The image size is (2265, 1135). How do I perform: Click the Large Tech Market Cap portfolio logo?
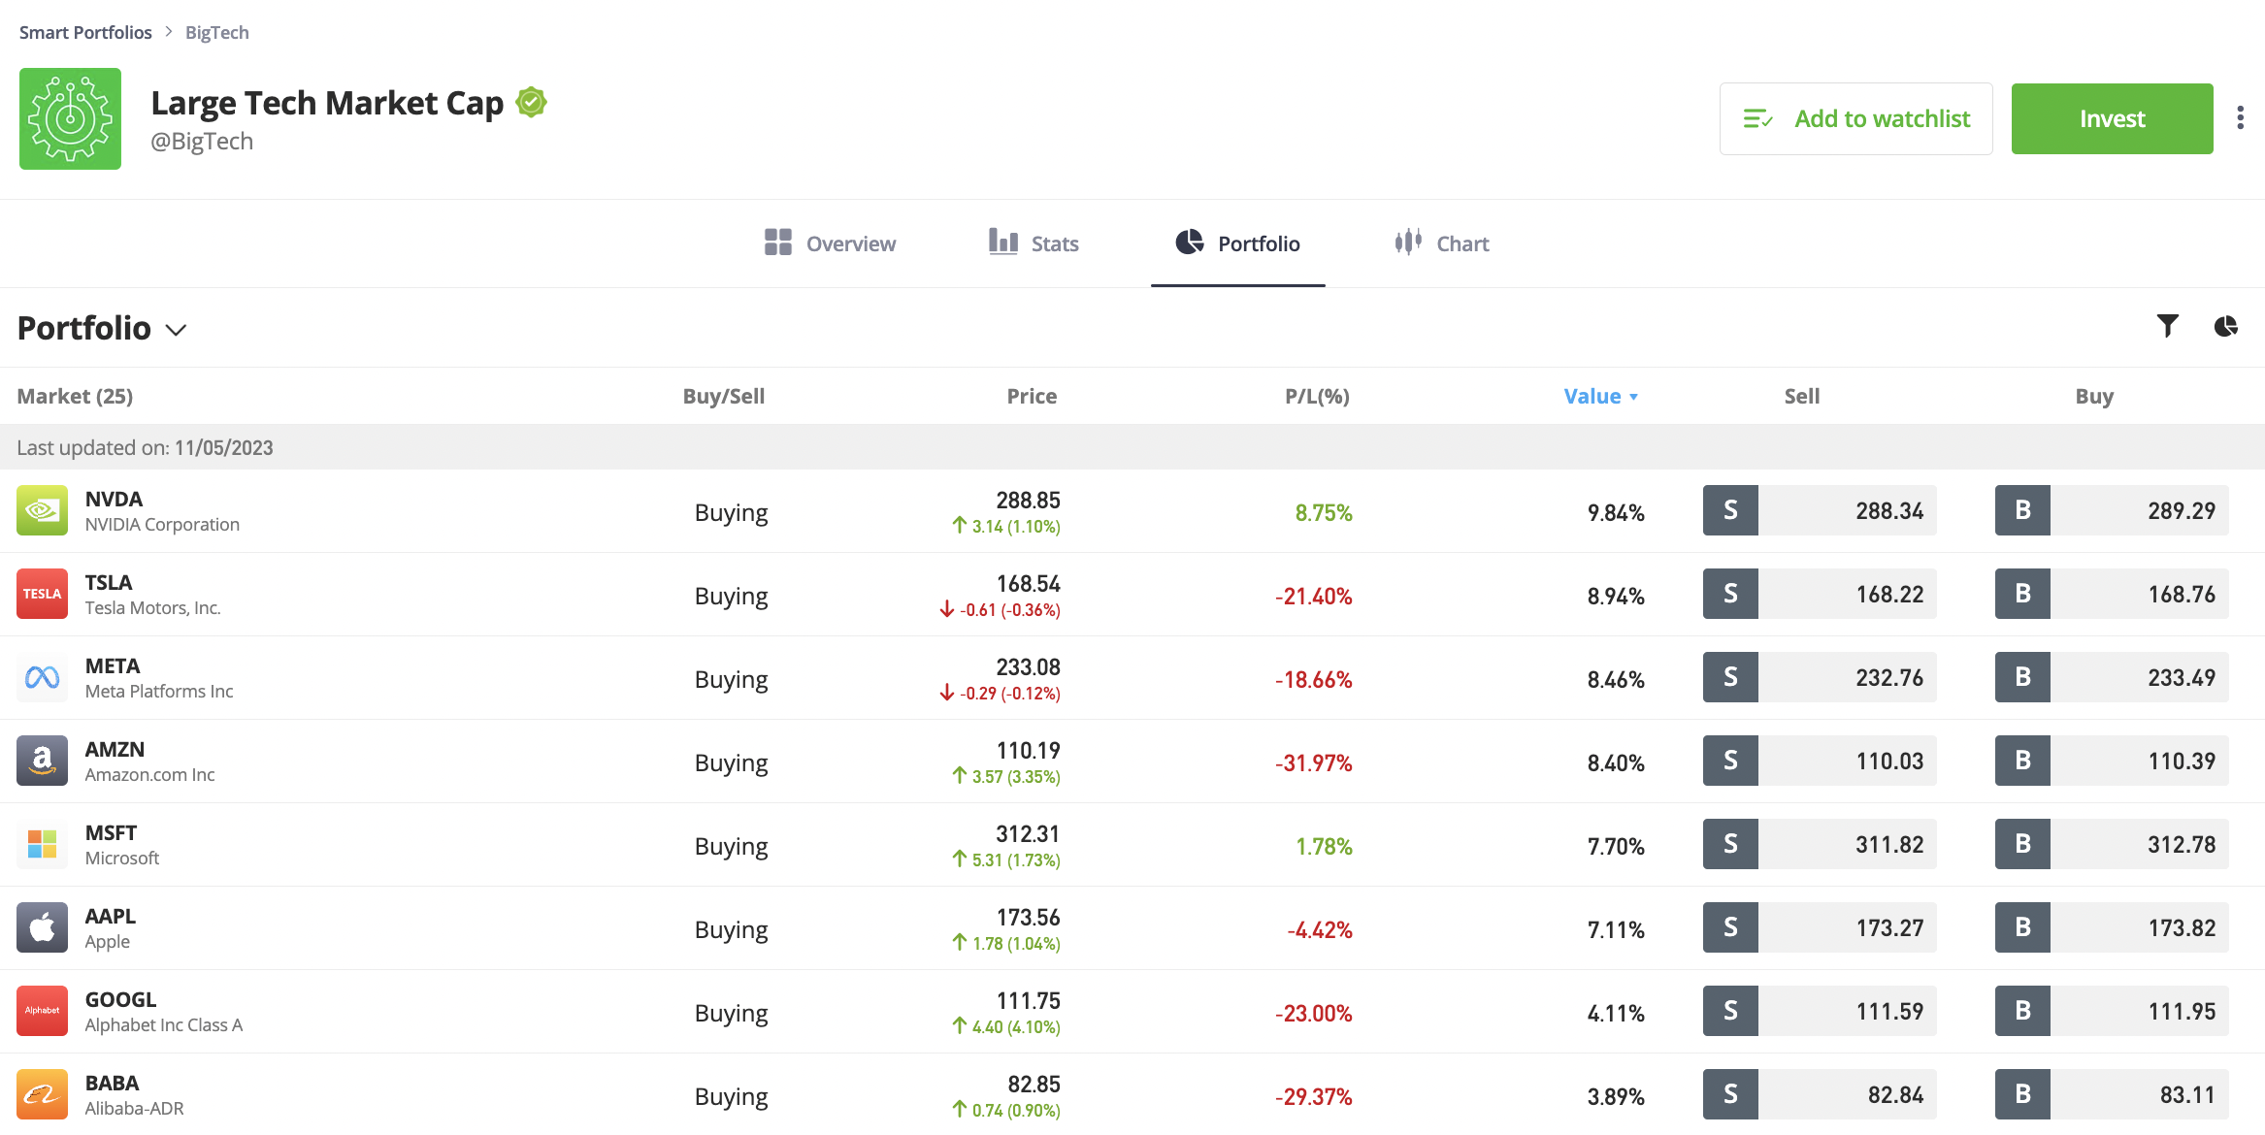[70, 118]
